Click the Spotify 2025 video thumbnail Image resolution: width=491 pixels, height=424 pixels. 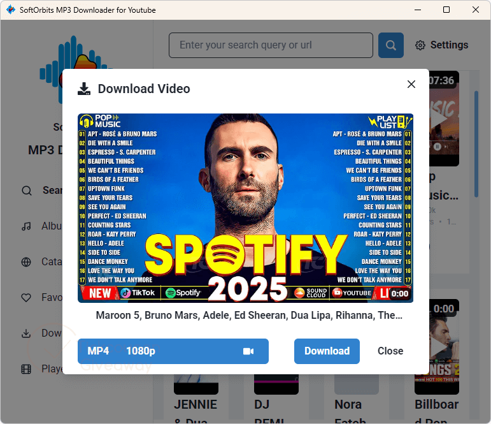(245, 208)
